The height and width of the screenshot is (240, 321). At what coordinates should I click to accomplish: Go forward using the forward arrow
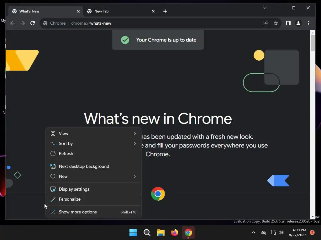[x=23, y=23]
